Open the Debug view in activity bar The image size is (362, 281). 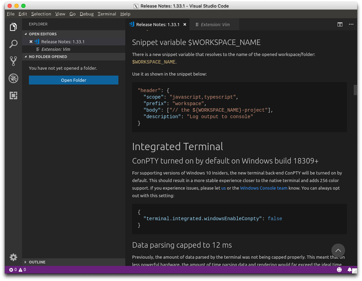13,78
